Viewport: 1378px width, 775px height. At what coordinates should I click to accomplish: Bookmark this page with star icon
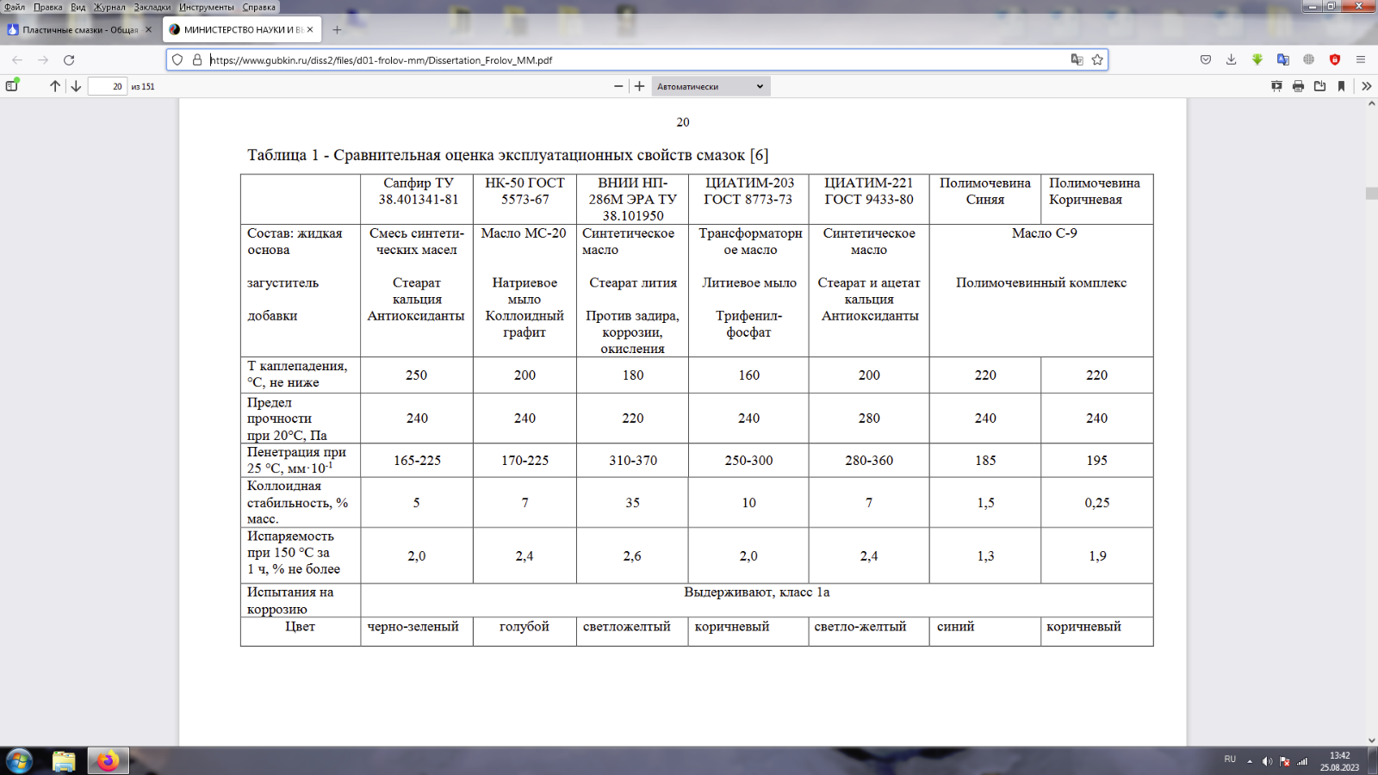coord(1097,60)
